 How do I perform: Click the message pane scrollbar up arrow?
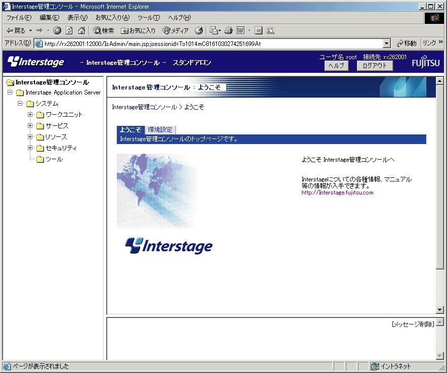pos(439,322)
